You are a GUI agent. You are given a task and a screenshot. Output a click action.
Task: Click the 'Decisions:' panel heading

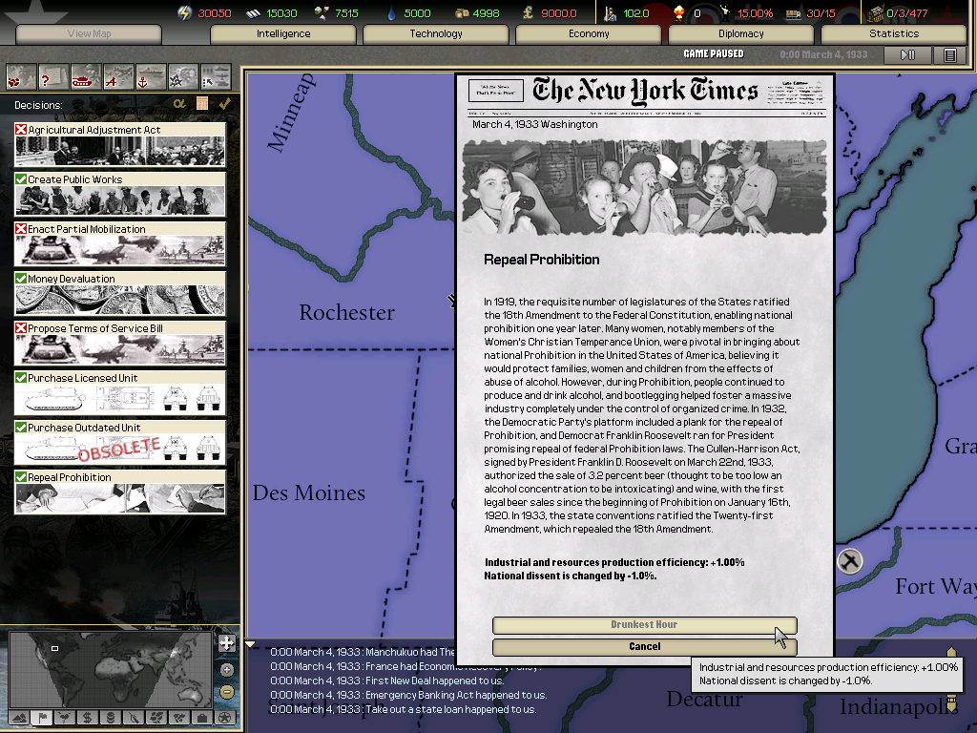[38, 105]
